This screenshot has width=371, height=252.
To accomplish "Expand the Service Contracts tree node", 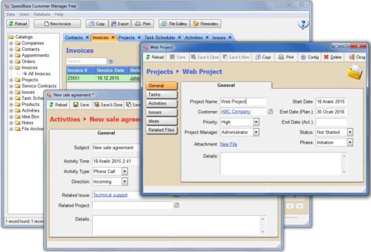I will pos(11,86).
